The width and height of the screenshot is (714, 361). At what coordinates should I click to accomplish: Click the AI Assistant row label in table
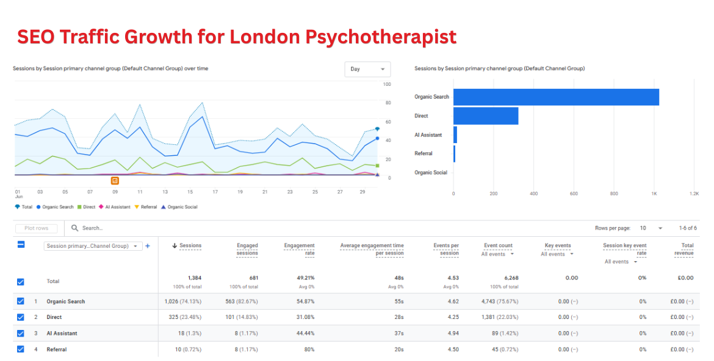click(62, 333)
